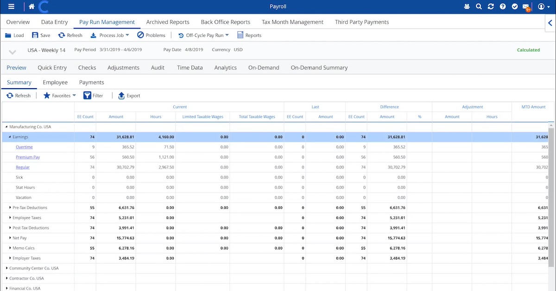The height and width of the screenshot is (291, 556).
Task: Open the On-Demand Summary tab
Action: 319,67
